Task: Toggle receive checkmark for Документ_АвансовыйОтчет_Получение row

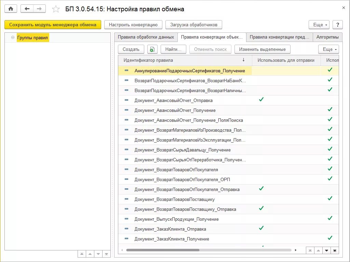Action: [330, 109]
